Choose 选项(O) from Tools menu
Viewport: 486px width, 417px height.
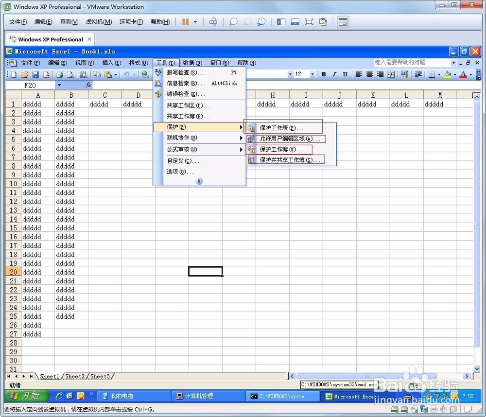pyautogui.click(x=200, y=172)
